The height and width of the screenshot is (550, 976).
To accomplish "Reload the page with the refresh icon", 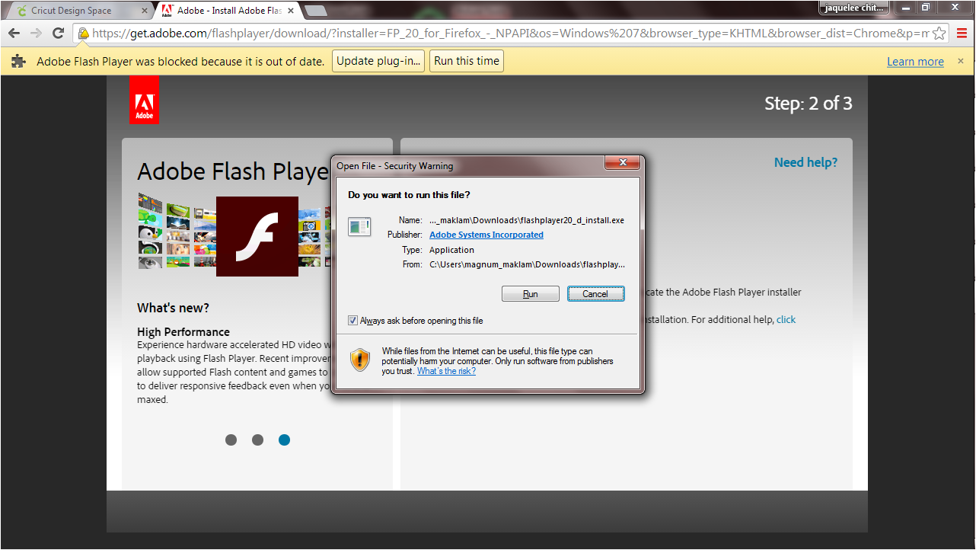I will click(58, 34).
